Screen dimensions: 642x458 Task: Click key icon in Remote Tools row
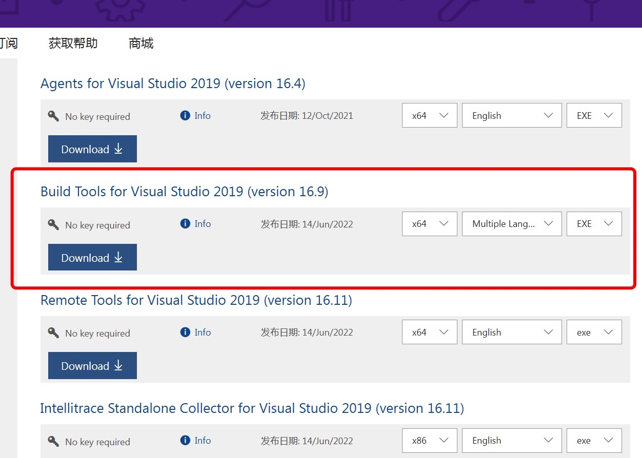tap(53, 333)
